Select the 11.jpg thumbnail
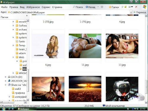 coord(85,46)
